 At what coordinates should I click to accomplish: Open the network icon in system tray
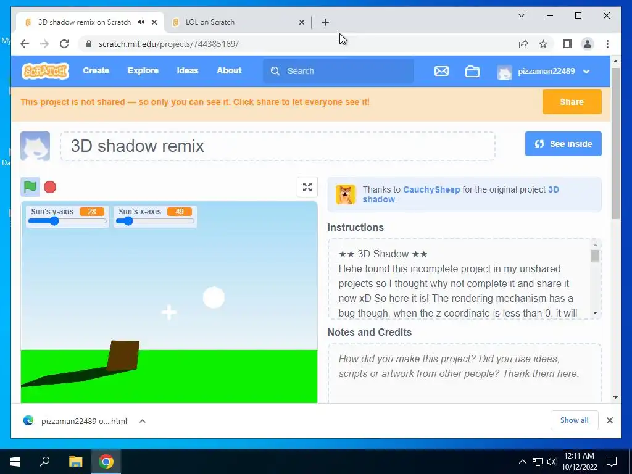538,462
